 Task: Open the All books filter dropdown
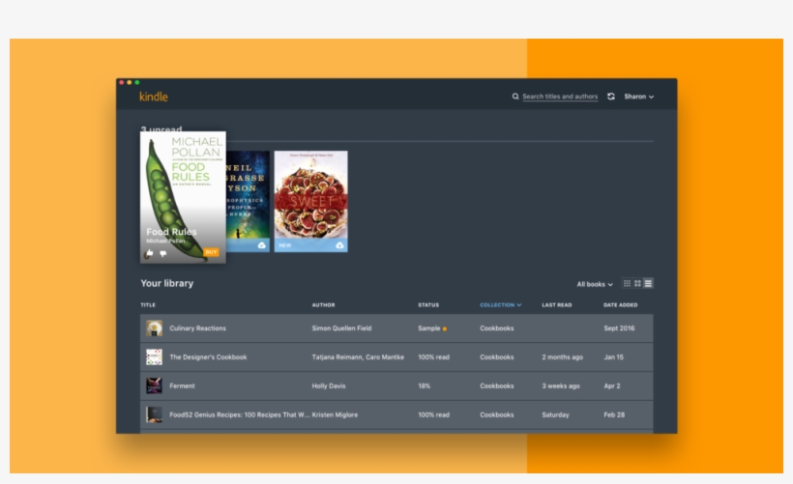595,284
